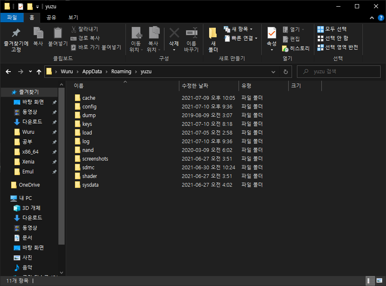386x286 pixels.
Task: Switch to the View (보기) ribbon tab
Action: coord(73,17)
